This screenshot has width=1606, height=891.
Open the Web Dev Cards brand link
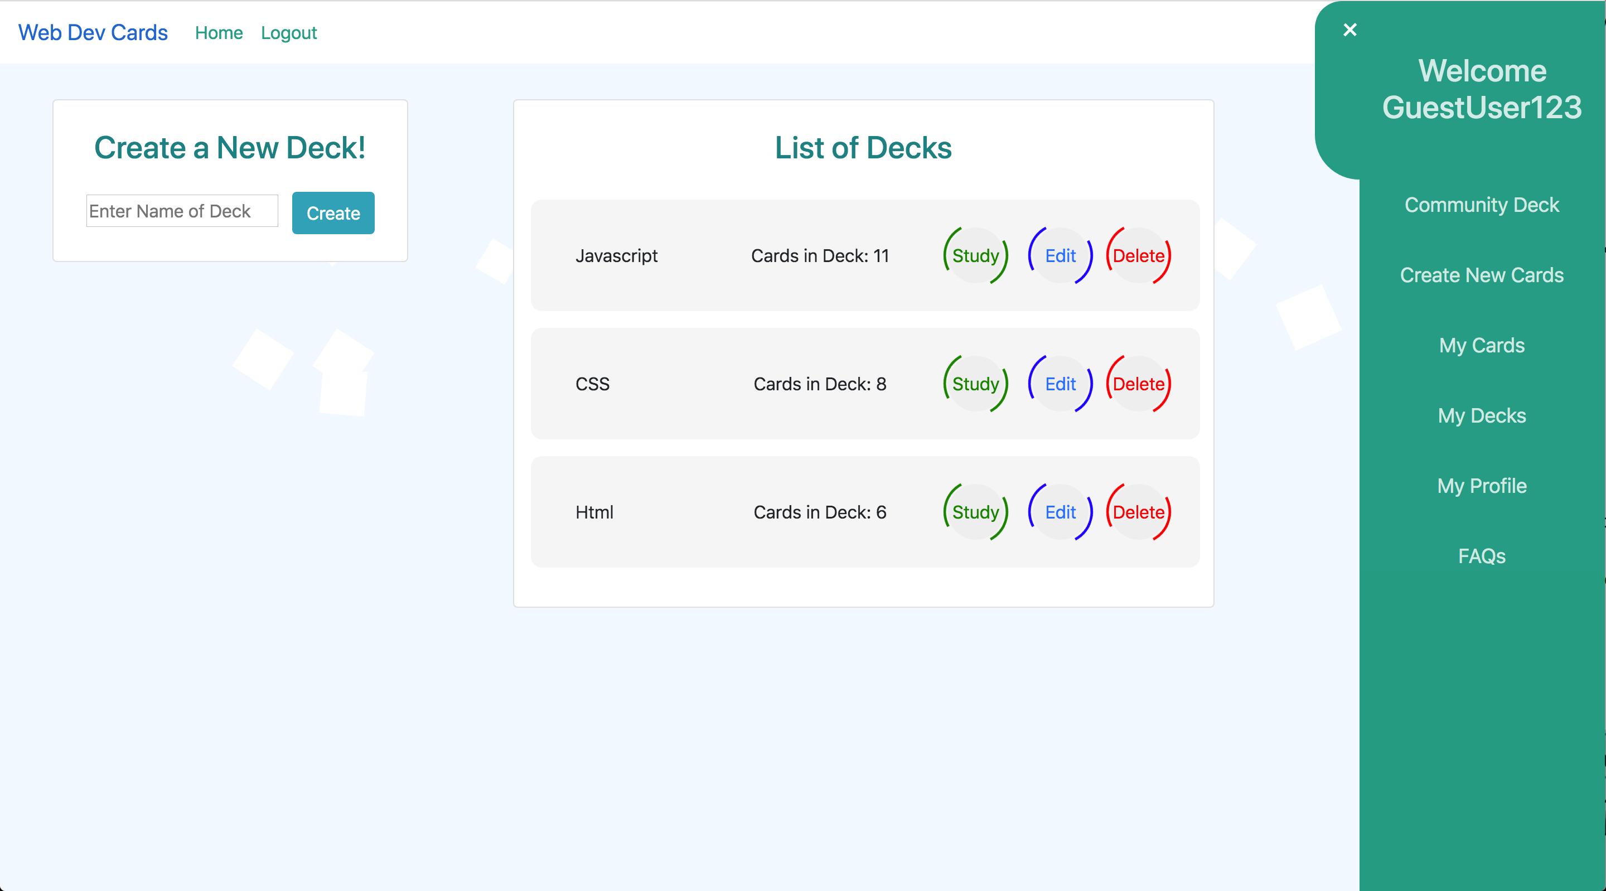[93, 32]
